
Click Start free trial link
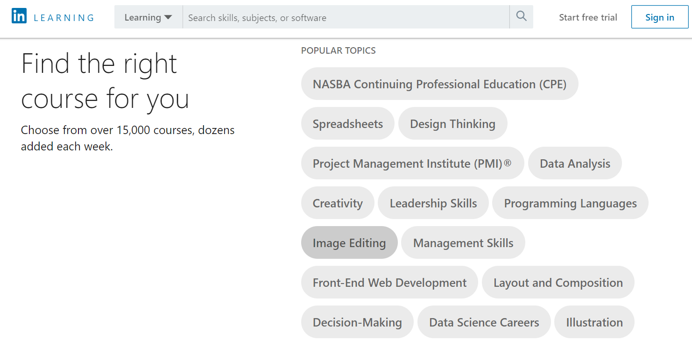(588, 17)
